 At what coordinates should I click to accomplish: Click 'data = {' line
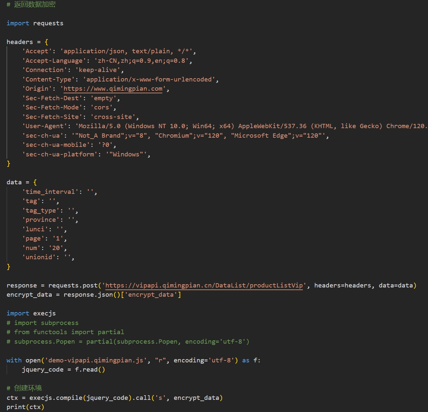pos(22,182)
